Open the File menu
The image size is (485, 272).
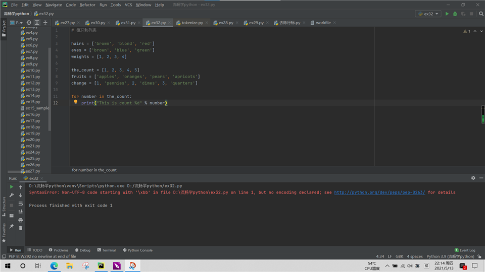[x=14, y=5]
